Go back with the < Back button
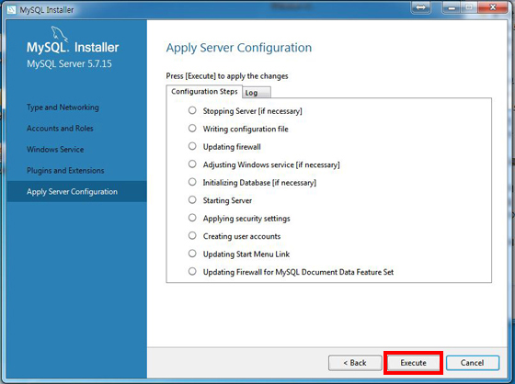Image resolution: width=515 pixels, height=384 pixels. [x=355, y=363]
